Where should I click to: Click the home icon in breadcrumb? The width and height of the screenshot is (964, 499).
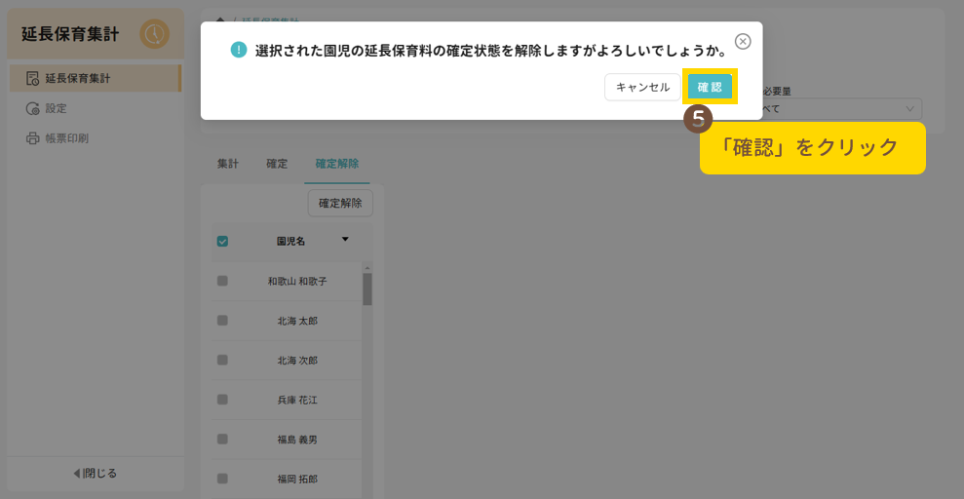click(x=220, y=19)
